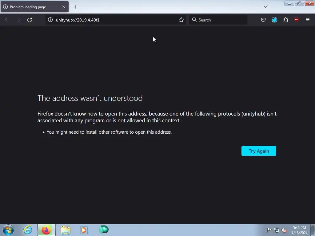
Task: Select the Problem loading page tab
Action: (34, 7)
